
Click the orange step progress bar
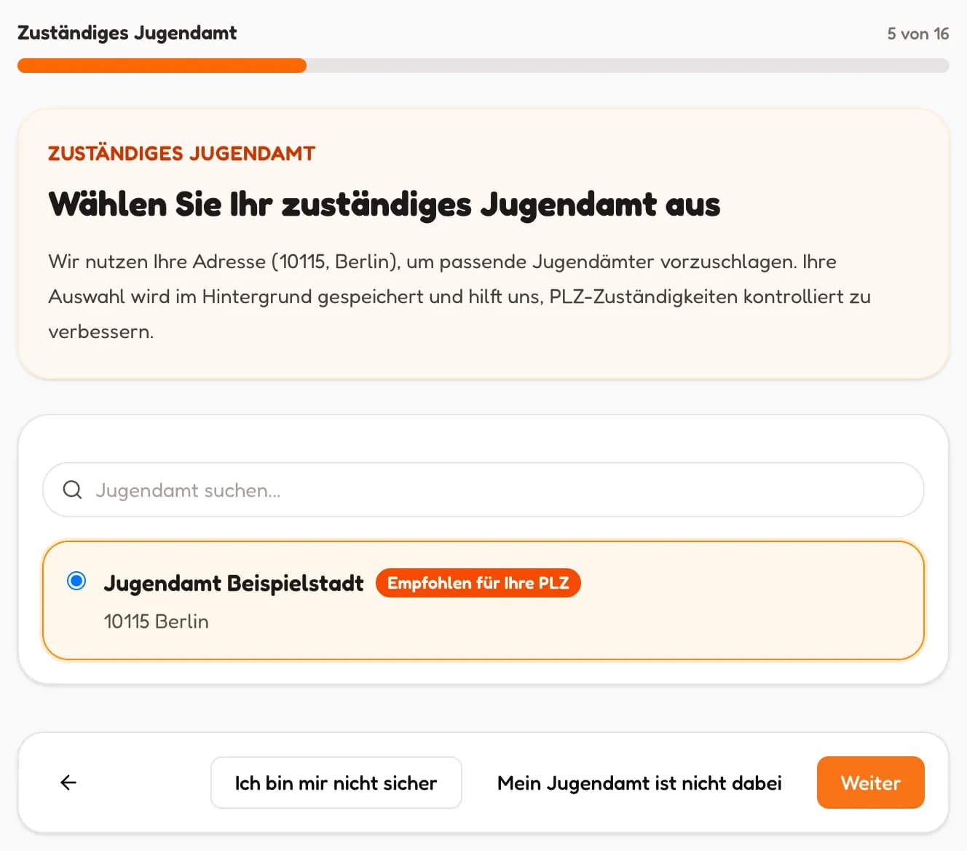coord(483,66)
